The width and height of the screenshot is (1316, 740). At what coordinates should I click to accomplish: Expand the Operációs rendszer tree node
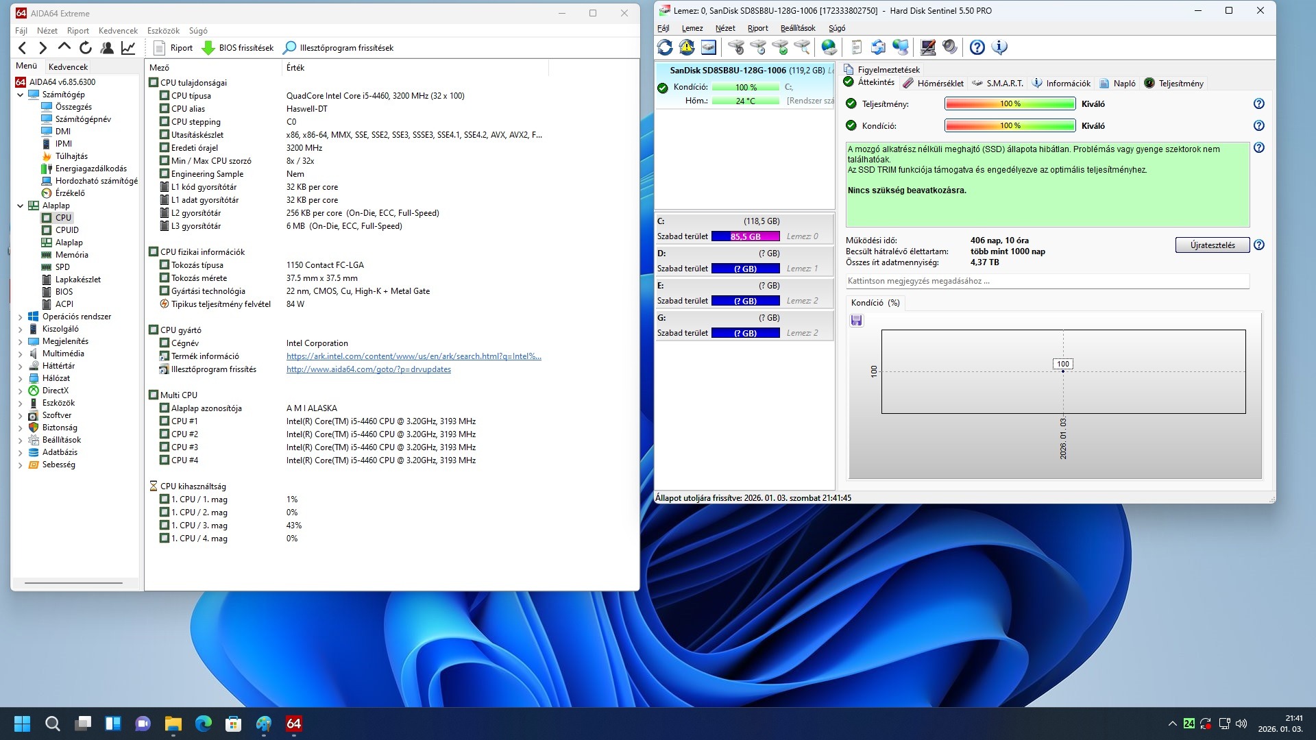point(20,317)
